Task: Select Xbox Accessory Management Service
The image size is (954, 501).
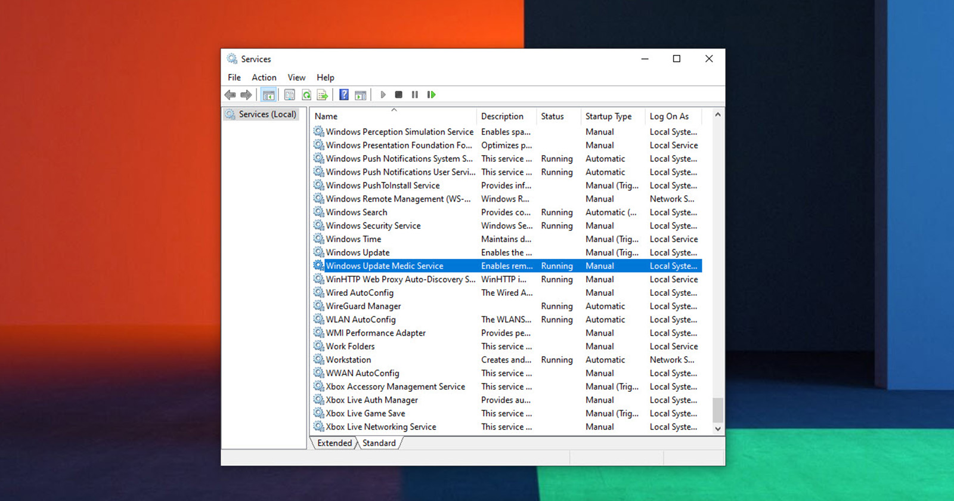Action: click(395, 386)
